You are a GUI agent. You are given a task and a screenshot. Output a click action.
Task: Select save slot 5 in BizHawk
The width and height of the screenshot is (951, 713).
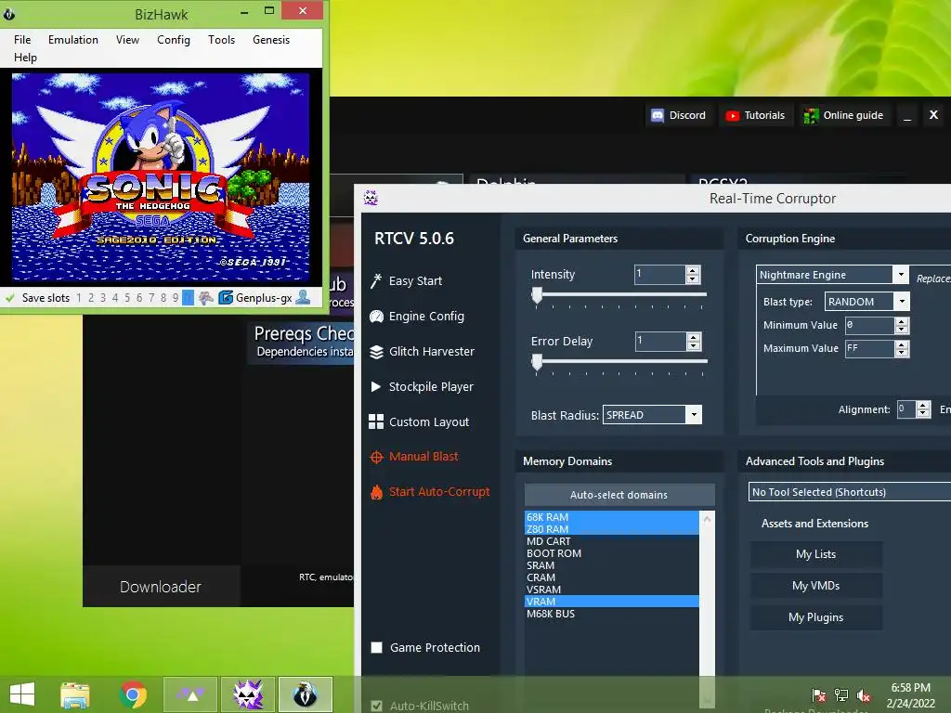127,298
